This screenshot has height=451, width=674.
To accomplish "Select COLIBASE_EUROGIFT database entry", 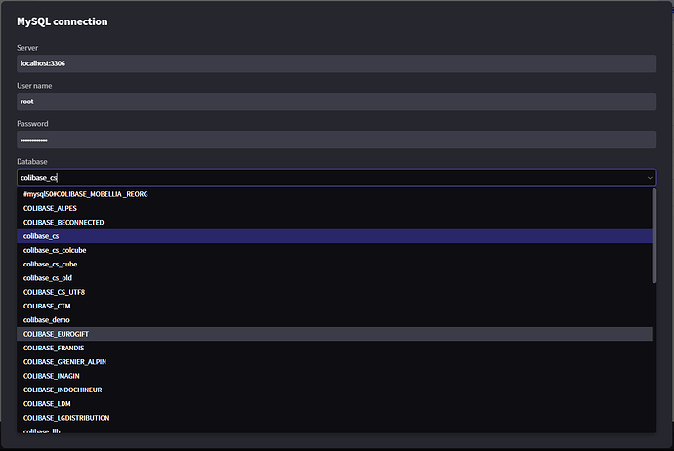I will coord(57,334).
